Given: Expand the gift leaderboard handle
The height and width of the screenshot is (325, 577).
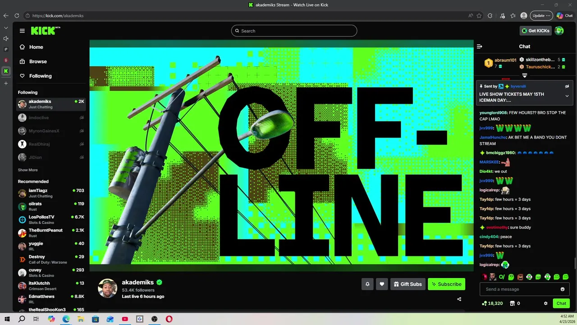Looking at the screenshot, I should [525, 76].
